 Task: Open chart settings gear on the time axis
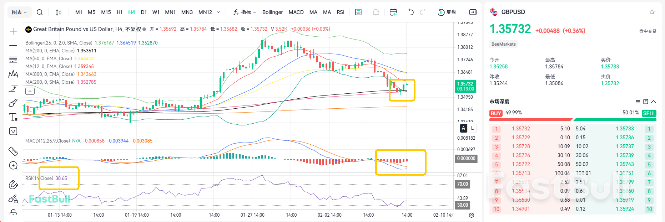point(472,215)
